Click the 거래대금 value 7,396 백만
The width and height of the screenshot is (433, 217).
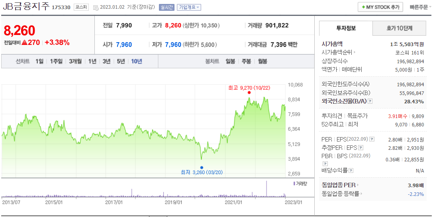pos(284,45)
